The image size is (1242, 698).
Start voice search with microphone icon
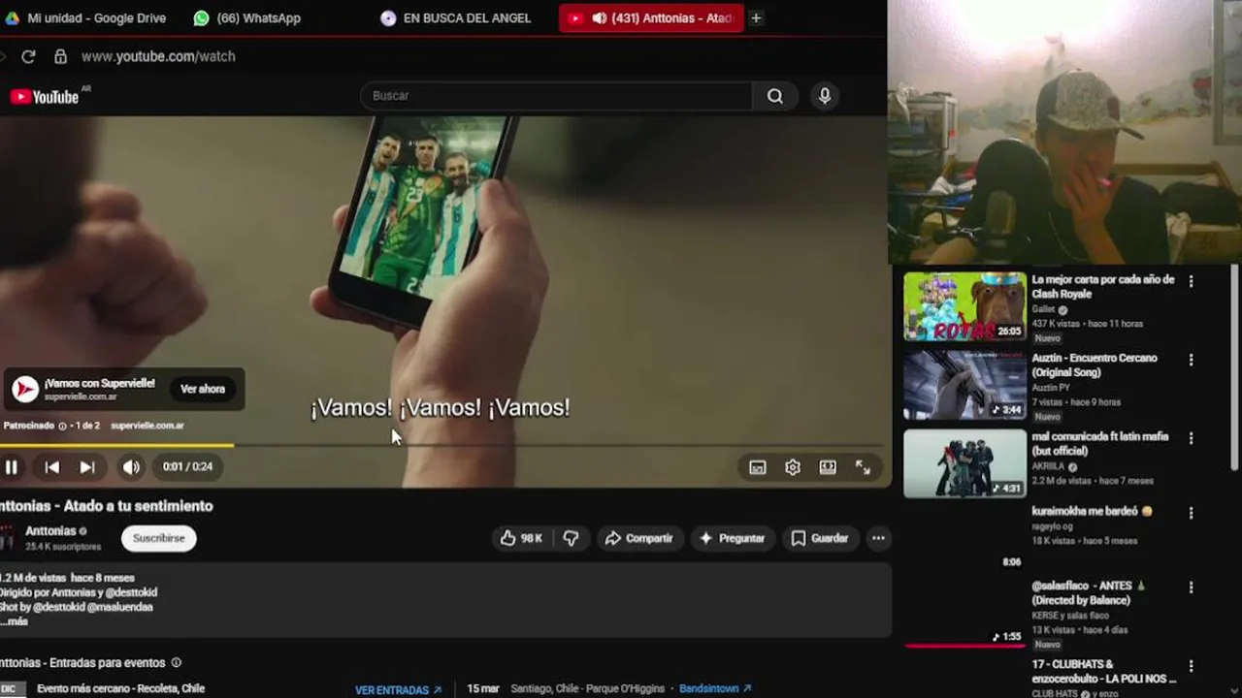(x=825, y=96)
